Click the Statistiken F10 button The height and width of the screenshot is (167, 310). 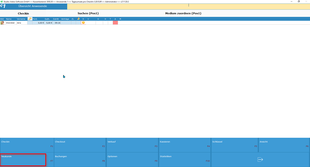point(185,160)
